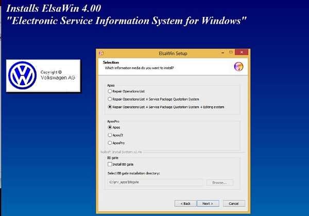Cancel the ElsaWin installation
The image size is (309, 216).
[233, 203]
